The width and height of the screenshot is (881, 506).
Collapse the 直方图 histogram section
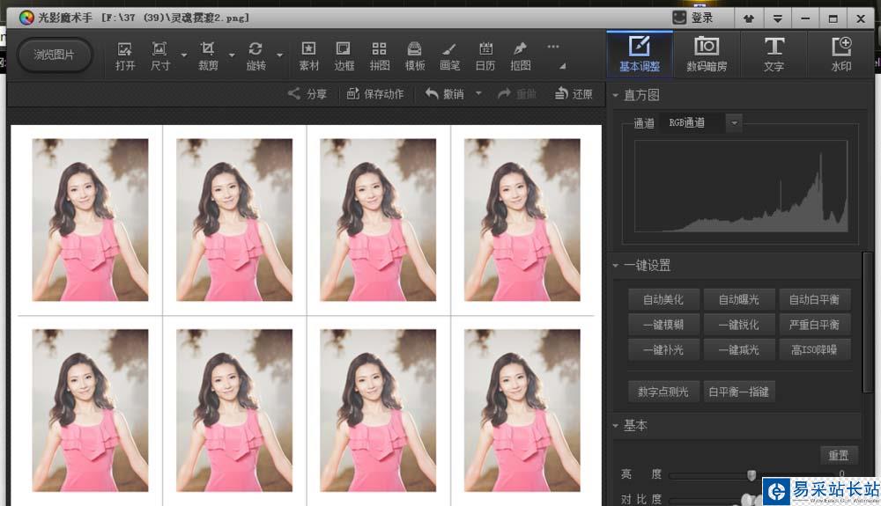click(x=615, y=95)
